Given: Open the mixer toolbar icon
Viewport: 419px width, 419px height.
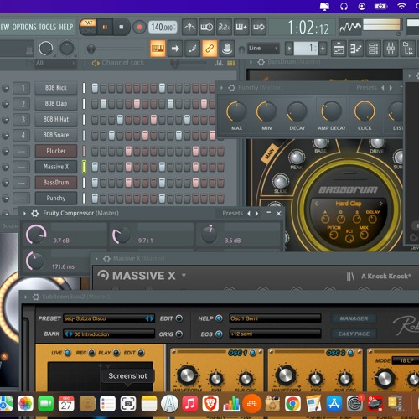Looking at the screenshot, I should pos(391,49).
